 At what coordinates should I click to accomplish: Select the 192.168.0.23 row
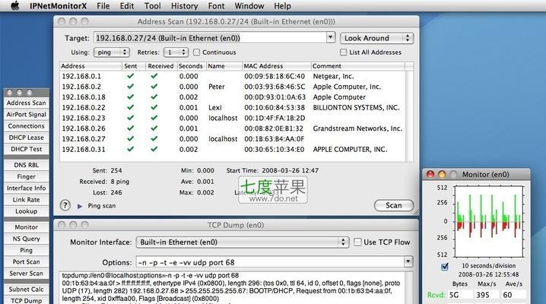pos(232,118)
